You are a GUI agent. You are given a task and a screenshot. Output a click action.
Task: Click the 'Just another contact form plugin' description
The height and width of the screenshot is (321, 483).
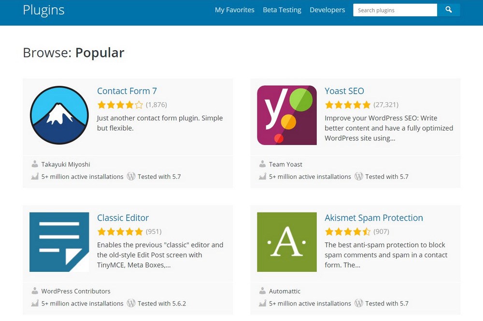point(160,123)
